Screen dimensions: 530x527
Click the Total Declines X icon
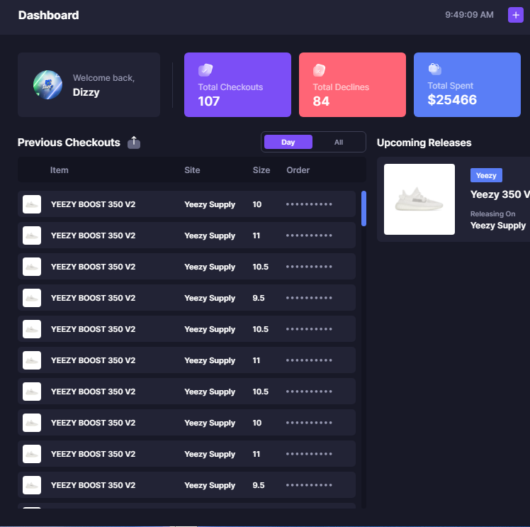[319, 70]
